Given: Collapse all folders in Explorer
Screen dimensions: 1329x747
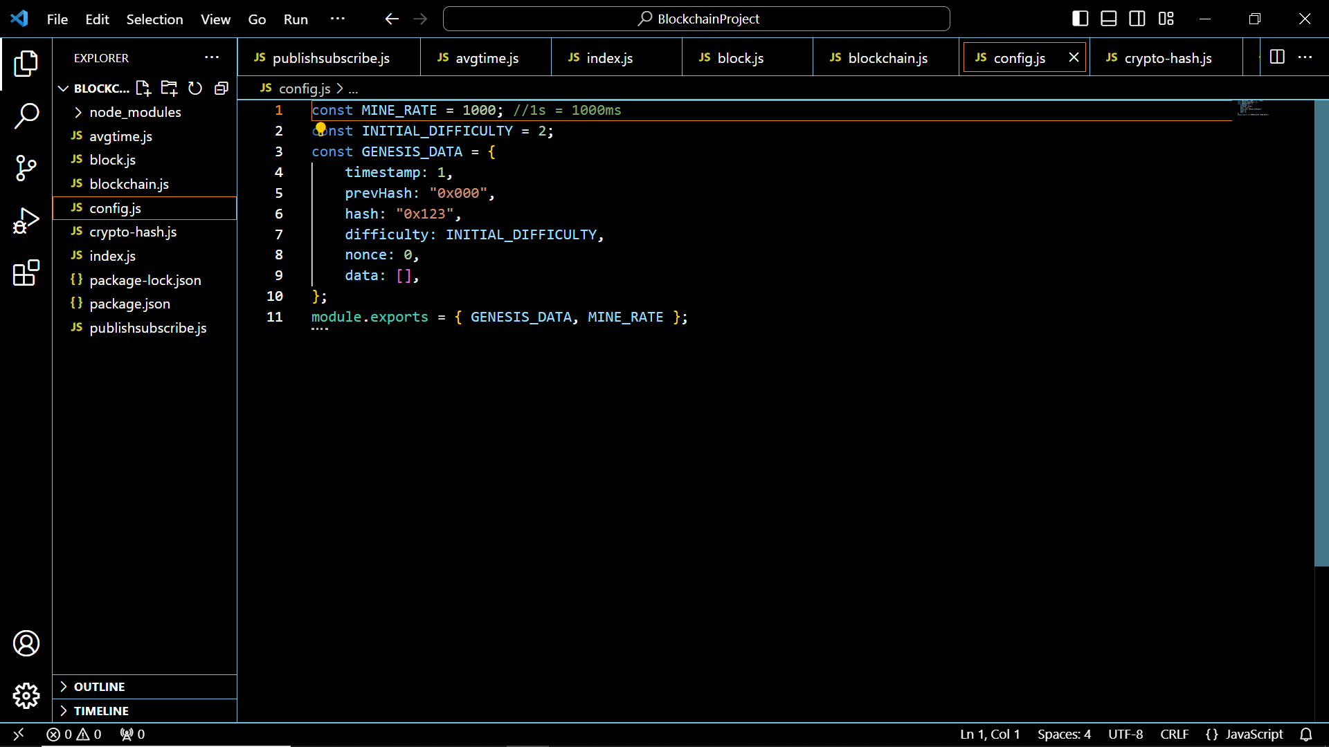Looking at the screenshot, I should 221,89.
